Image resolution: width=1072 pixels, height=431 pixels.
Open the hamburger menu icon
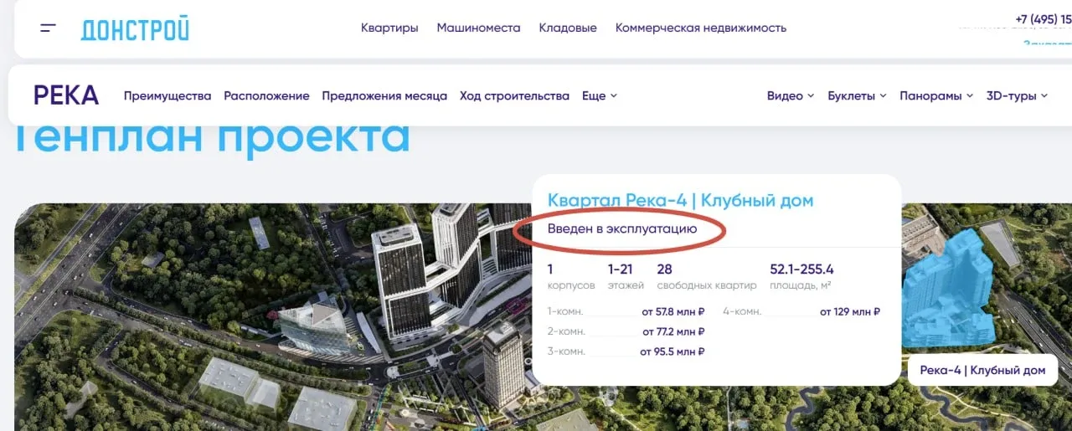click(x=48, y=28)
